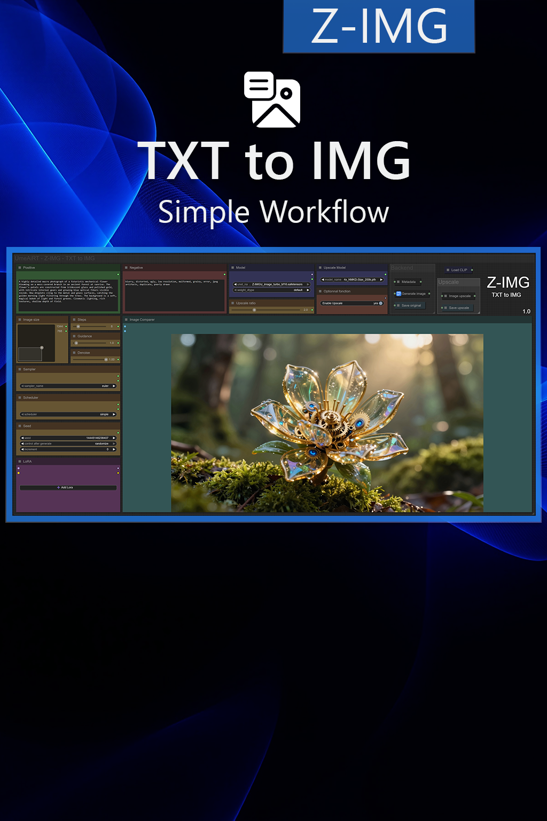
Task: Adjust the Denoise slider
Action: click(91, 360)
